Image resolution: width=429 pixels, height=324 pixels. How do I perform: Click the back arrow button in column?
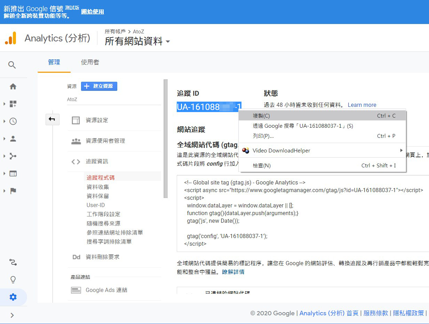click(52, 119)
